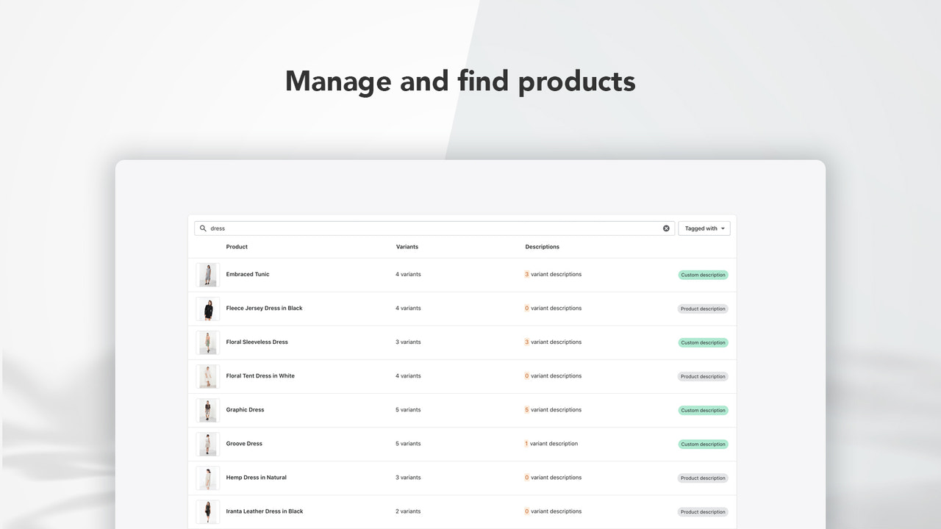Switch to the Variants column header
The height and width of the screenshot is (529, 941).
click(407, 247)
